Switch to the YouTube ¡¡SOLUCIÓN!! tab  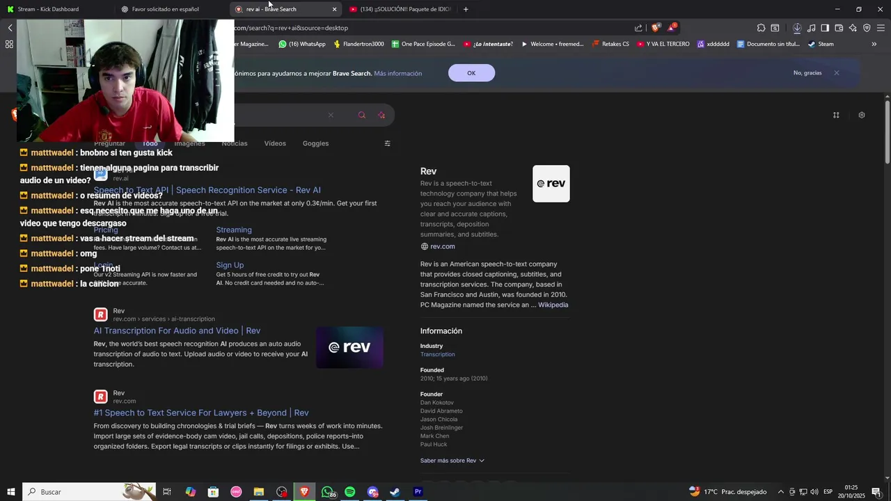tap(400, 9)
